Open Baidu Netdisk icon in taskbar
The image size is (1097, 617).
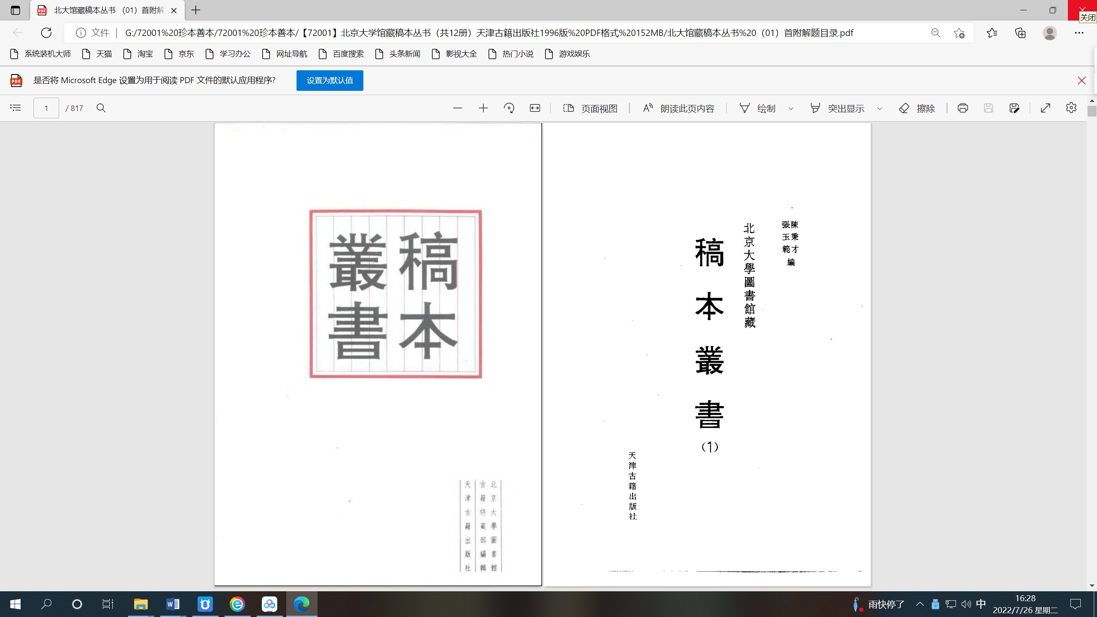point(270,604)
